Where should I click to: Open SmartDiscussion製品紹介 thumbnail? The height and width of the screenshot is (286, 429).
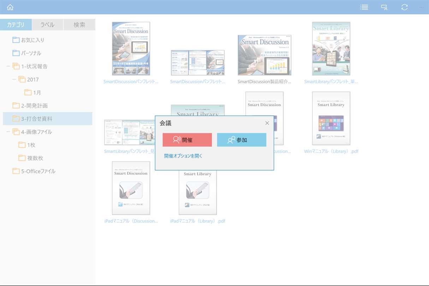(264, 55)
